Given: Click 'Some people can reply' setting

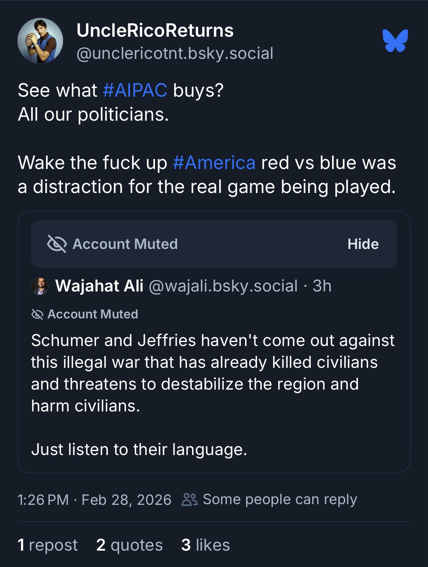Looking at the screenshot, I should [x=280, y=499].
